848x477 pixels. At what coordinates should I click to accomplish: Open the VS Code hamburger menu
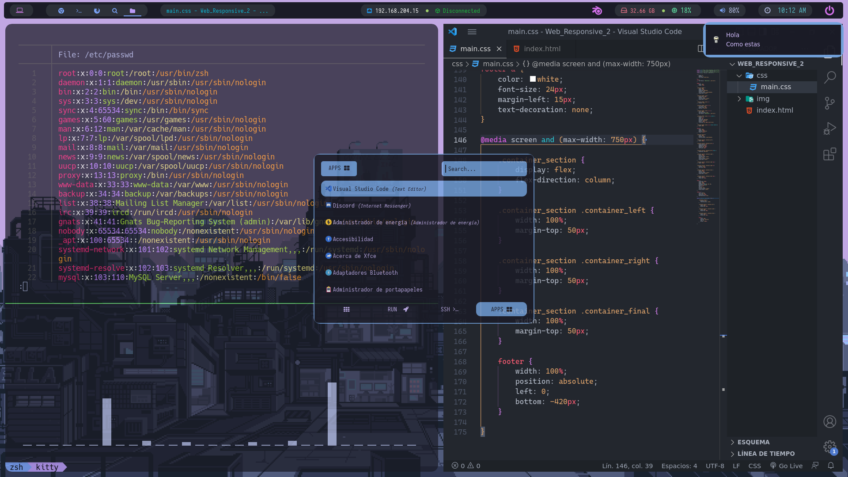click(x=472, y=32)
